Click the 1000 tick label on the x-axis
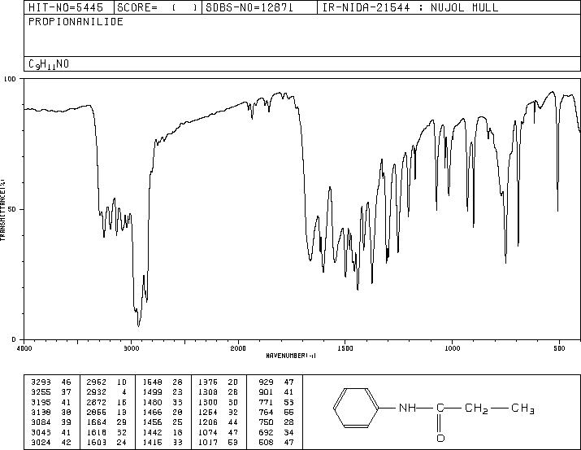 pos(452,348)
